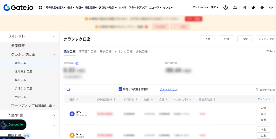This screenshot has height=139, width=276.
Task: Click 取引 in the ETH row
Action: [x=263, y=120]
